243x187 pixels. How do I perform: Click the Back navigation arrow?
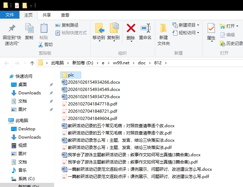(7, 63)
